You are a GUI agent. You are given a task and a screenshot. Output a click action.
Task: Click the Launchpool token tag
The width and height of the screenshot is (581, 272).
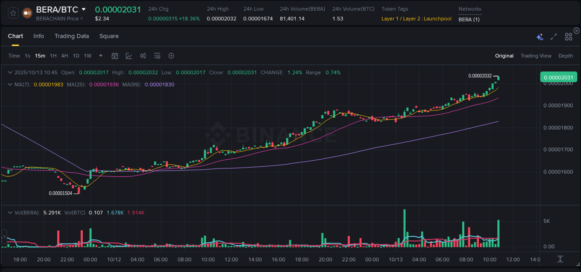pyautogui.click(x=437, y=19)
